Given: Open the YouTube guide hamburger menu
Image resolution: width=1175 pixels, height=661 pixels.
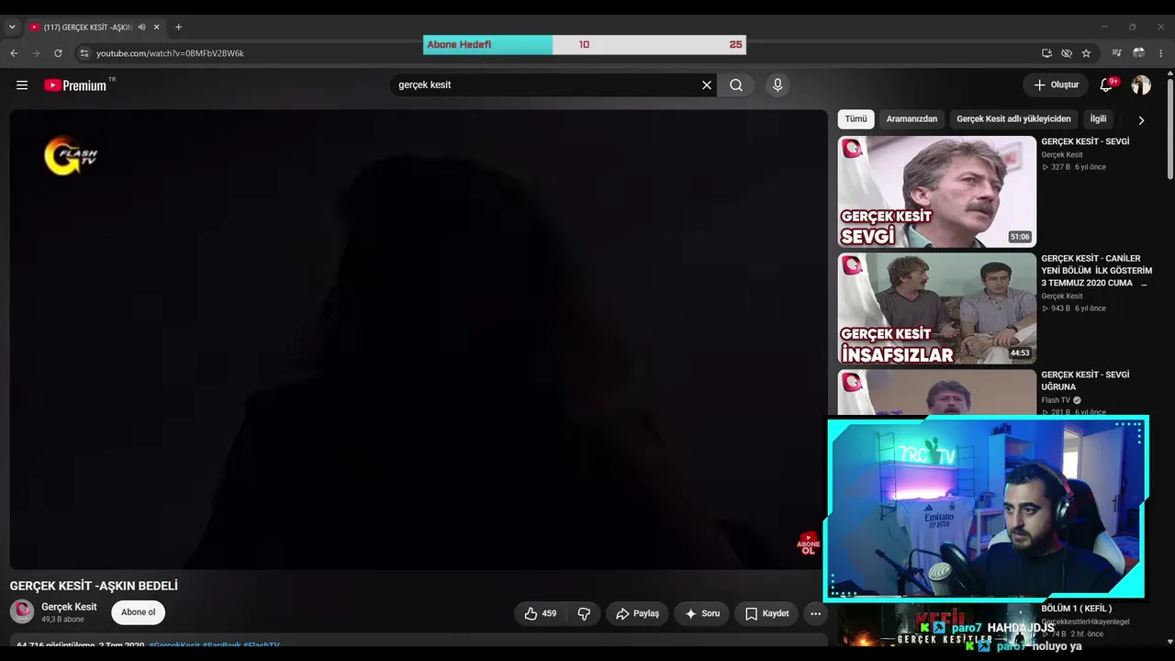Looking at the screenshot, I should pos(22,85).
